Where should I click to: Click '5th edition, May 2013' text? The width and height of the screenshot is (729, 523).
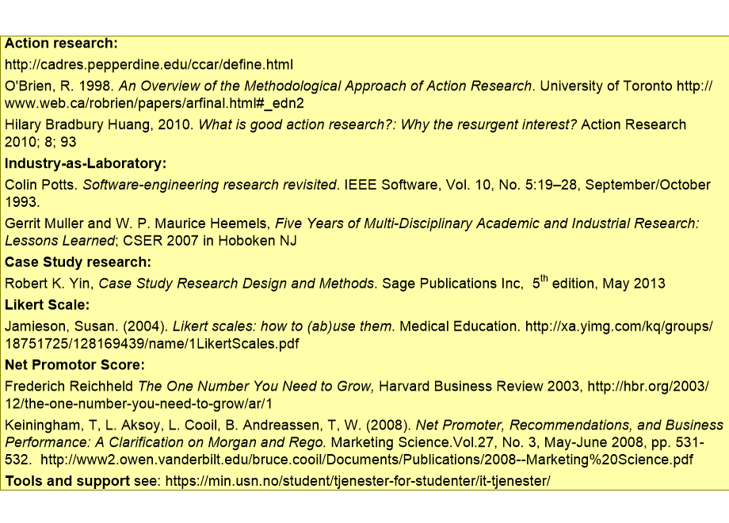[x=599, y=283]
